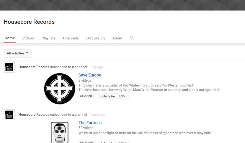Go to the Channels tab

(71, 38)
